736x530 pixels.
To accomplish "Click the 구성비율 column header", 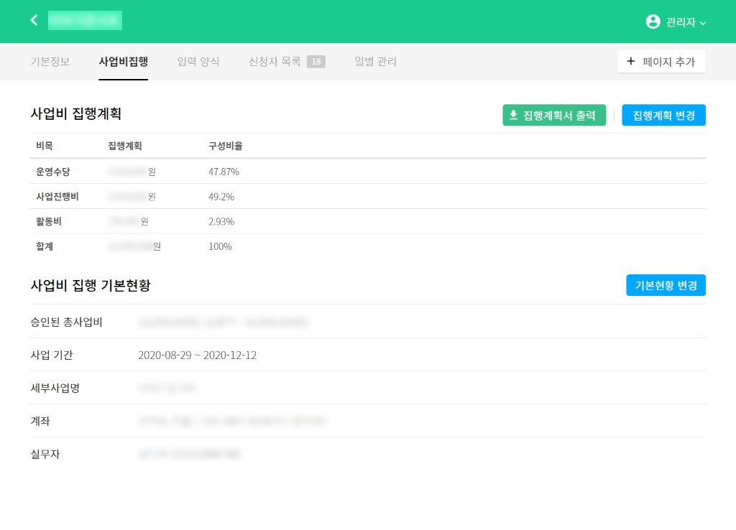I will pos(226,146).
